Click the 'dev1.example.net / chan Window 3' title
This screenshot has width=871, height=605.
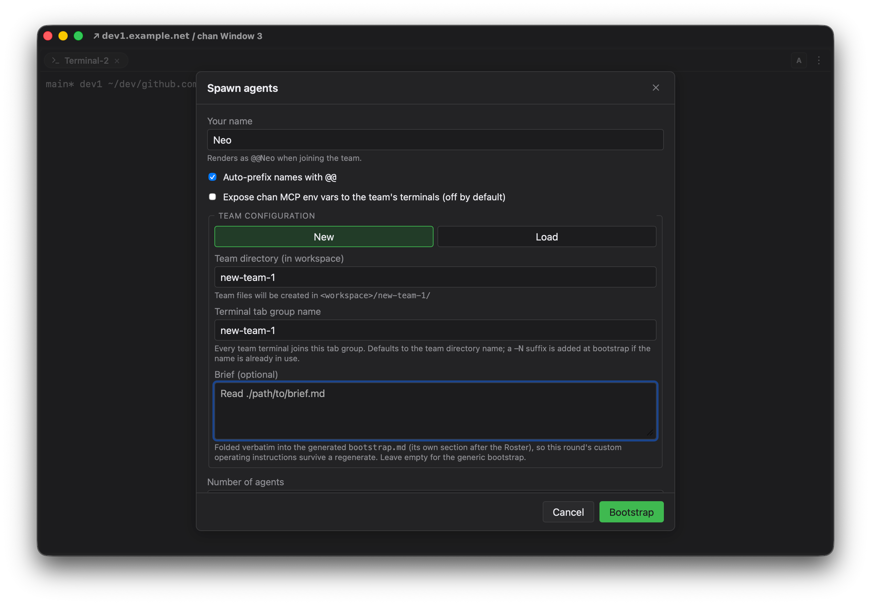click(x=182, y=36)
